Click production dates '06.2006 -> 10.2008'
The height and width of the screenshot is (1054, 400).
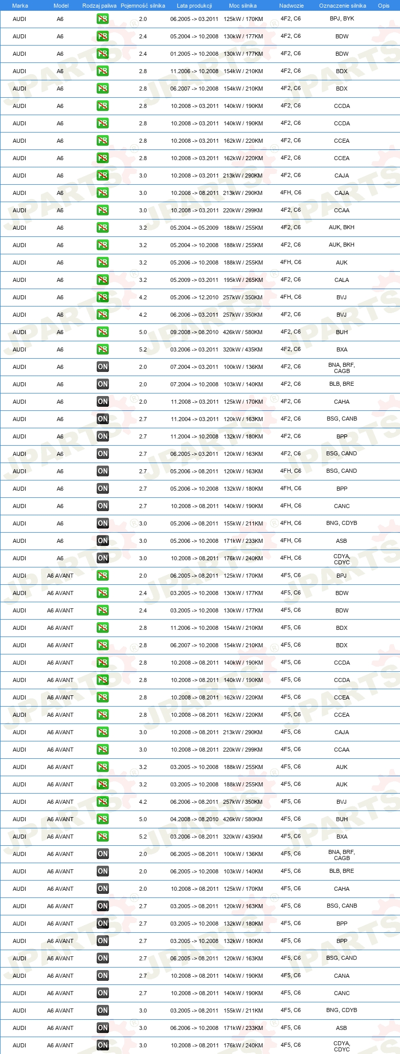click(194, 1028)
